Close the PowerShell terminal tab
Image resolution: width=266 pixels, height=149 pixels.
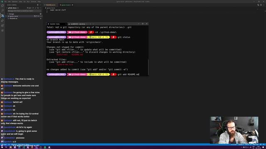point(66,24)
